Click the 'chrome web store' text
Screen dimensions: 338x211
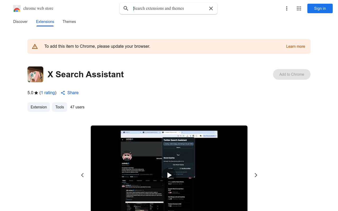pos(38,8)
